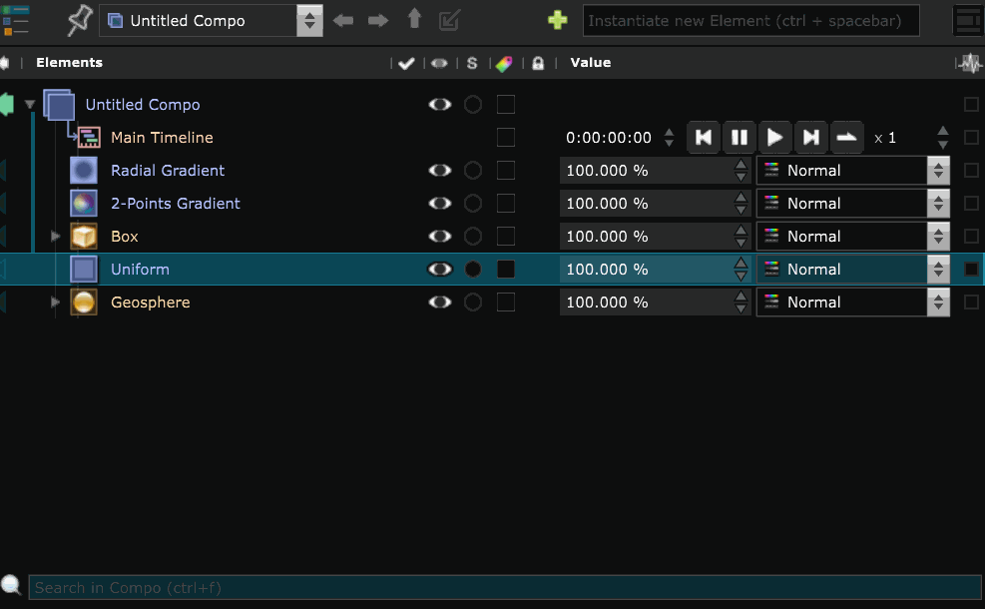This screenshot has height=609, width=985.
Task: Pause the Main Timeline playback
Action: [x=739, y=138]
